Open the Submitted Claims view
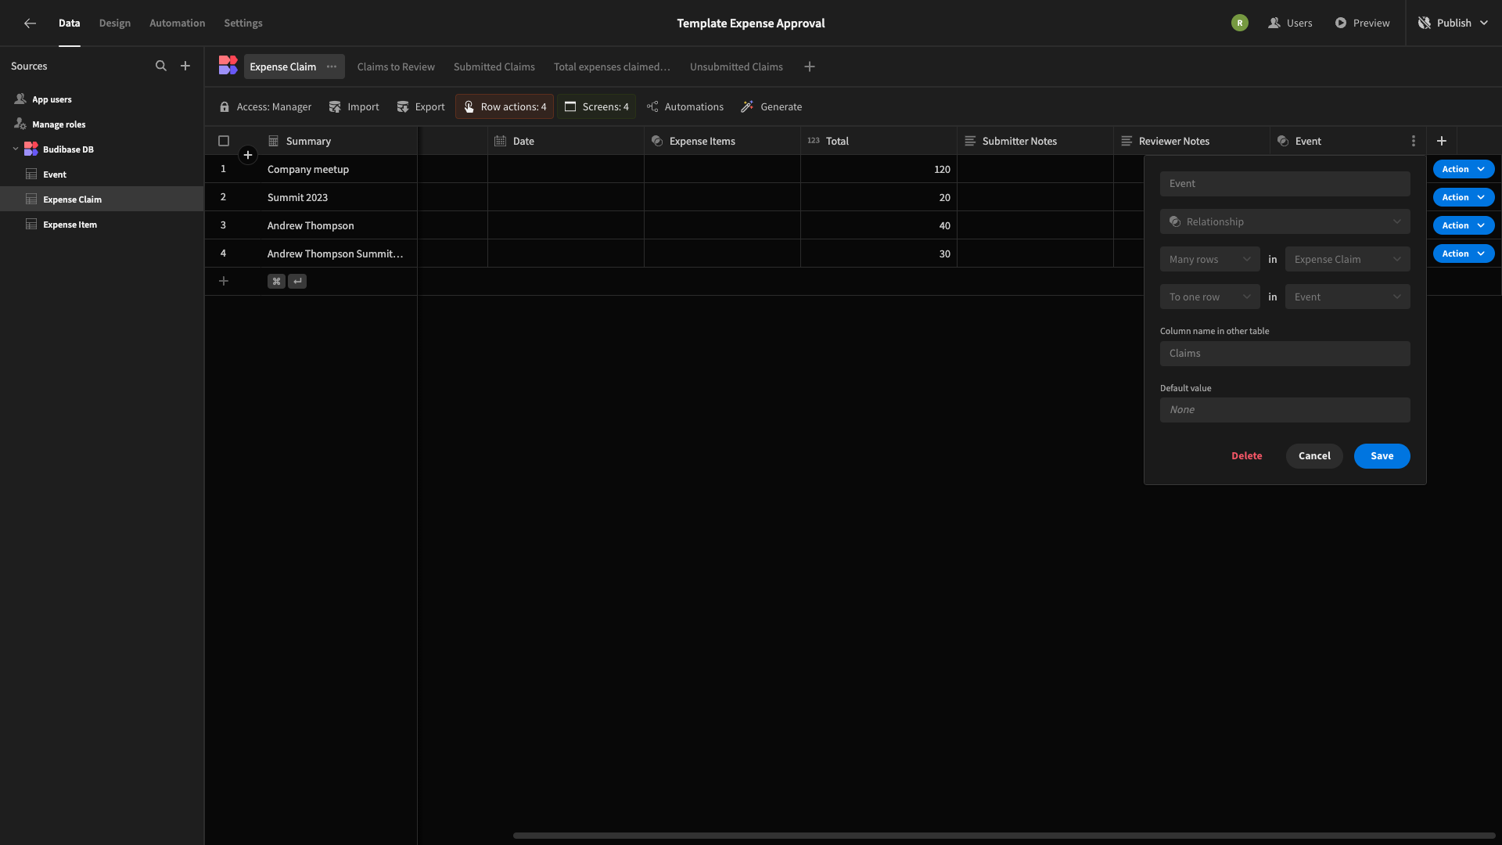Viewport: 1502px width, 845px height. (494, 67)
